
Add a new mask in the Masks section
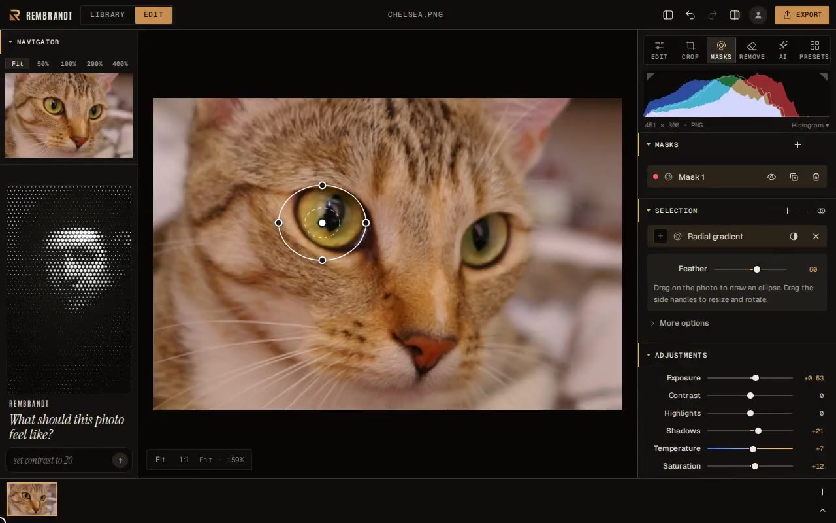(x=797, y=144)
